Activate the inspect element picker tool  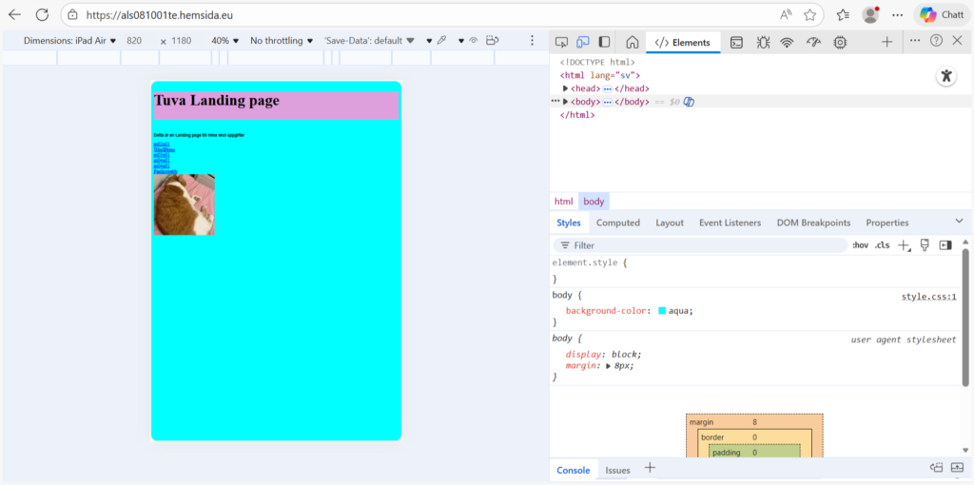[561, 42]
